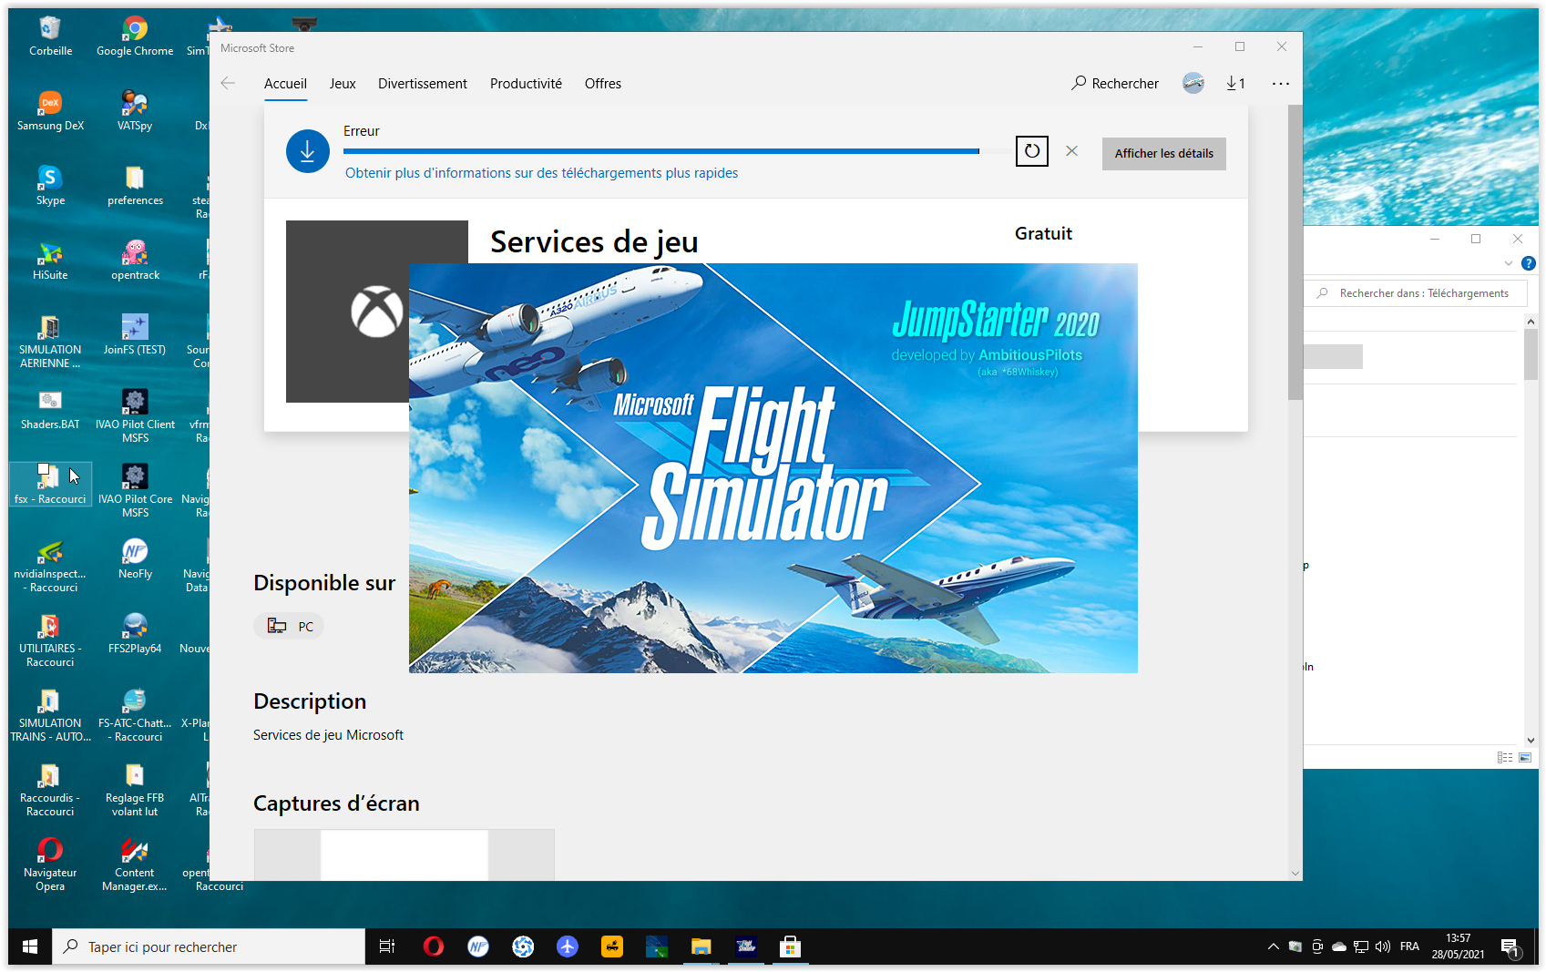Go back using the Store back arrow
1546x972 pixels.
228,83
